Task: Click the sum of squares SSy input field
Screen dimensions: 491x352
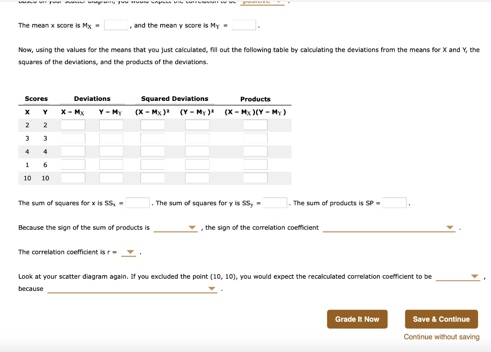Action: (274, 202)
